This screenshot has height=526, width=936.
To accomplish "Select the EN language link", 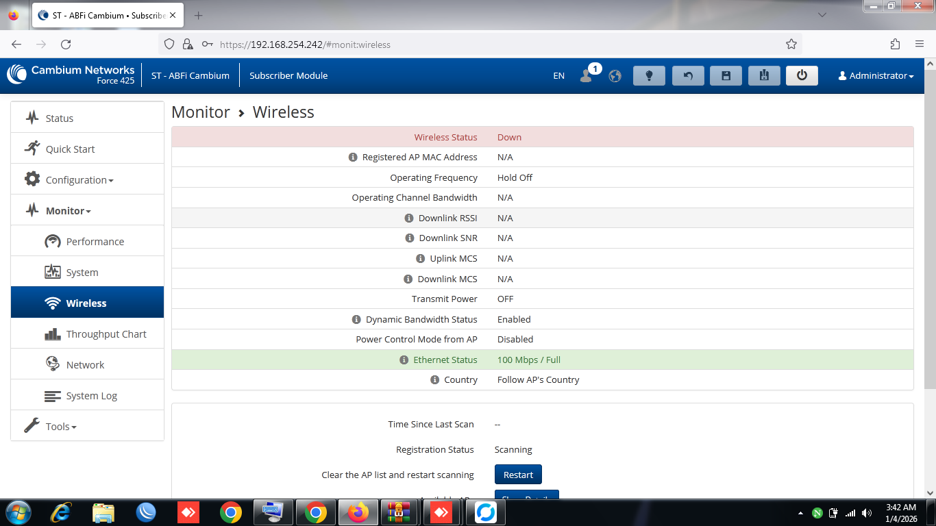I will [x=558, y=76].
